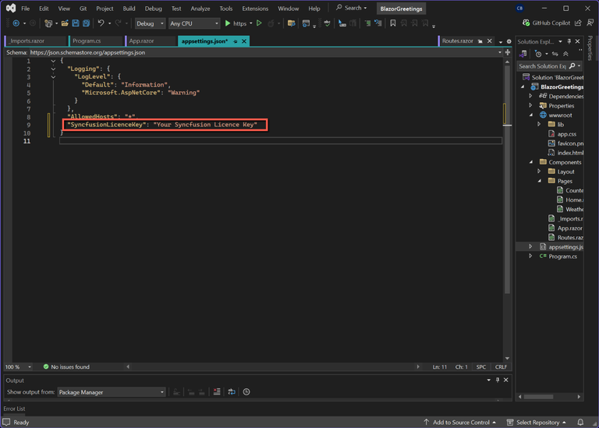
Task: Click Add to Source Control in status bar
Action: (460, 422)
